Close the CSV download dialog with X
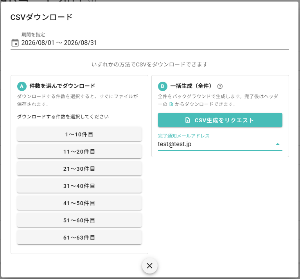The height and width of the screenshot is (279, 300). point(150,266)
